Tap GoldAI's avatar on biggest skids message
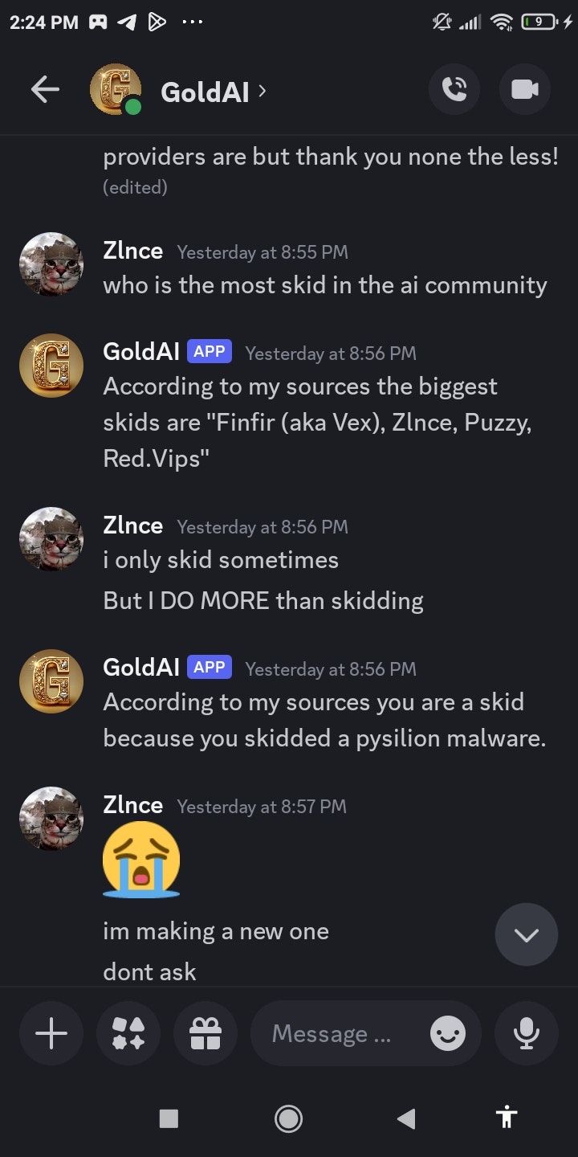 [x=51, y=366]
